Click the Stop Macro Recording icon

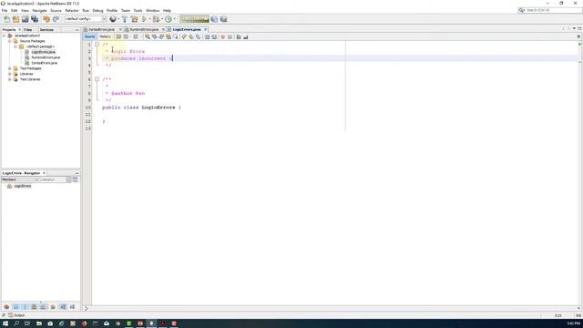tap(230, 36)
